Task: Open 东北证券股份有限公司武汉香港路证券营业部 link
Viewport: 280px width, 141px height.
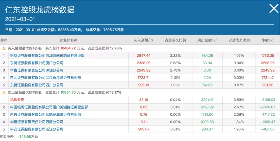Action: (46, 78)
